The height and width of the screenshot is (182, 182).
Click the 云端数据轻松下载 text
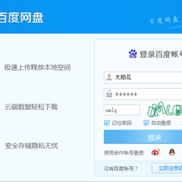click(31, 107)
